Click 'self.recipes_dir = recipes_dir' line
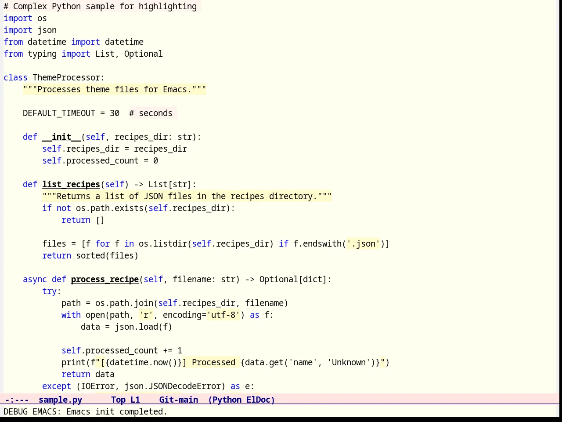This screenshot has width=562, height=422. pyautogui.click(x=115, y=149)
